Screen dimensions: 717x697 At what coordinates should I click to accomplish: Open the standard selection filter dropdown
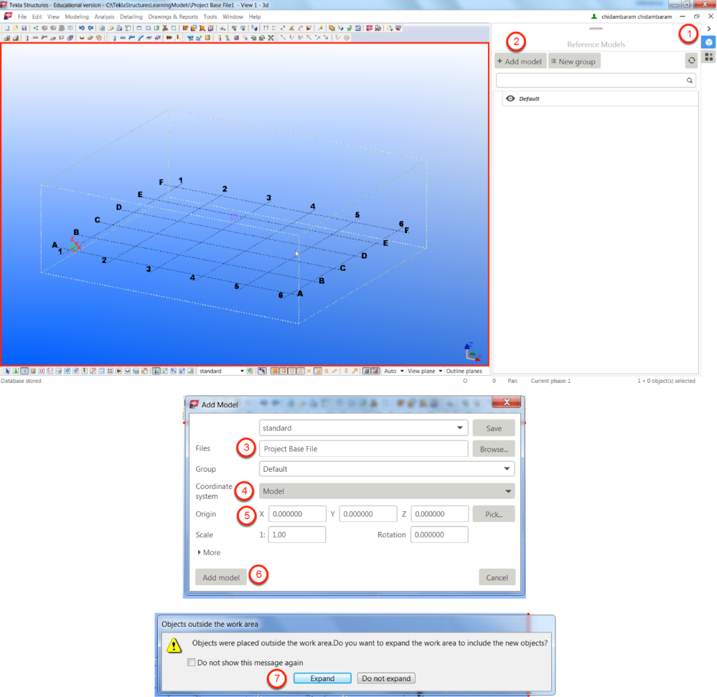pos(242,371)
